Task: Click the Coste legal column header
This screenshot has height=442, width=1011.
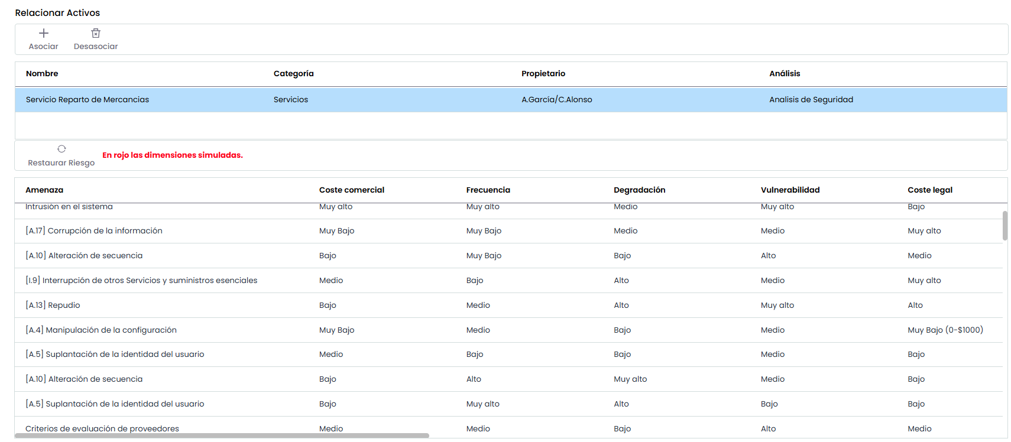Action: pyautogui.click(x=929, y=190)
